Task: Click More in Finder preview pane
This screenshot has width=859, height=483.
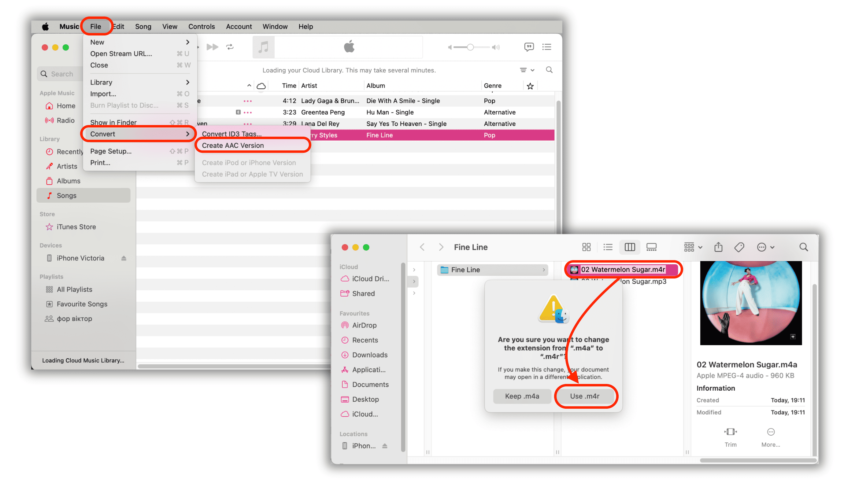Action: pyautogui.click(x=770, y=437)
